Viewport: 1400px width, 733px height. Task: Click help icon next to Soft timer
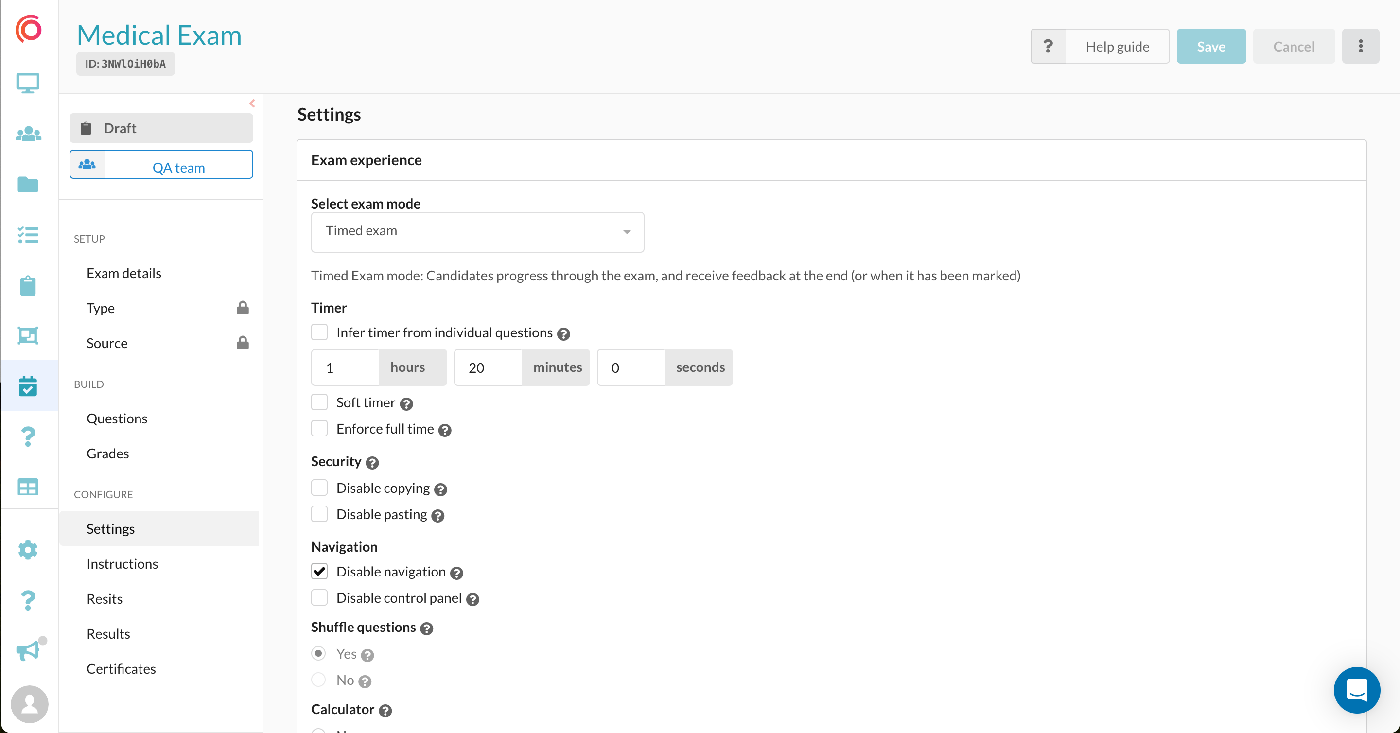click(x=406, y=404)
